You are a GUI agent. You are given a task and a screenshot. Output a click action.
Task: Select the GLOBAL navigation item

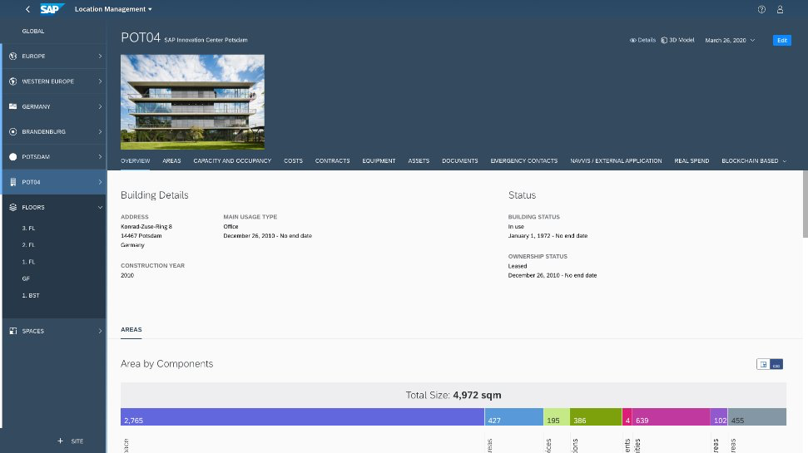33,31
